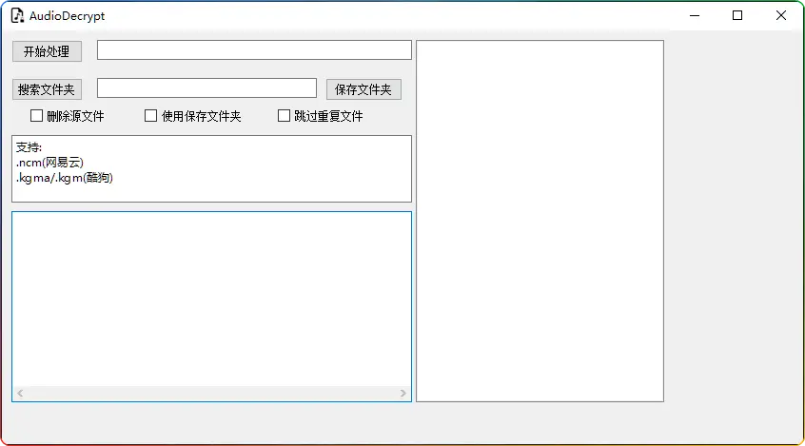Maximize the AudioDecrypt window
This screenshot has height=446, width=805.
point(737,16)
